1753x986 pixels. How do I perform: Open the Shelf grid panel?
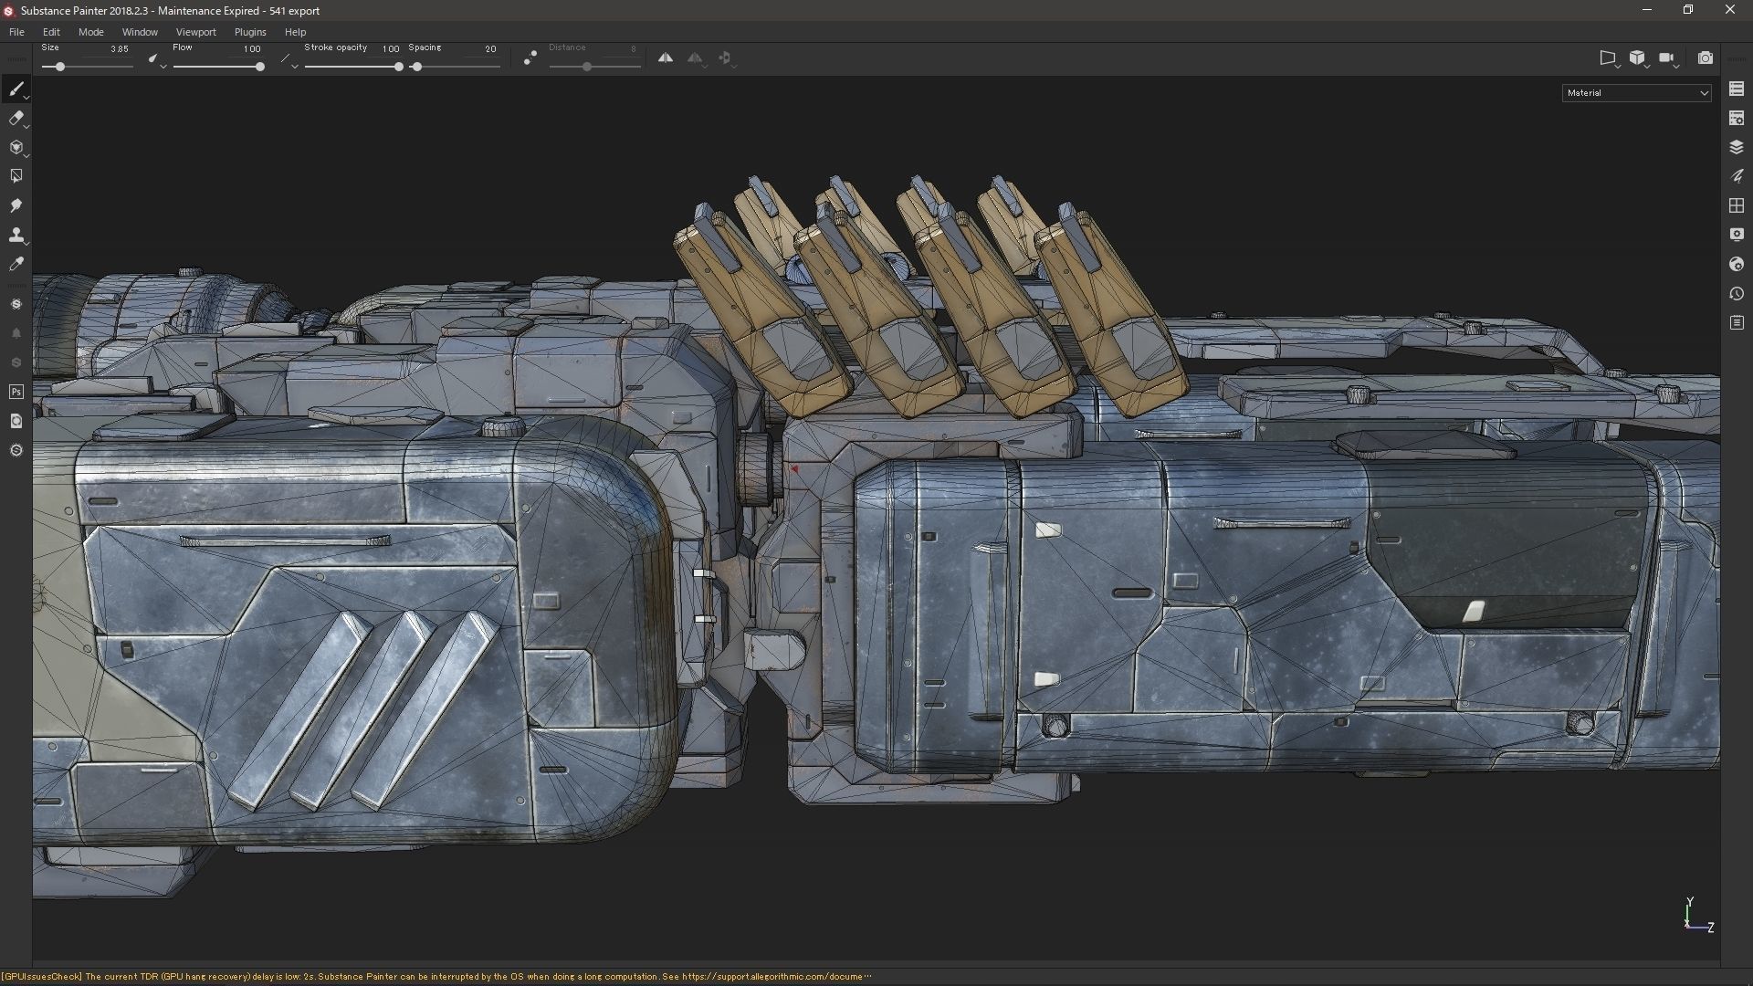pos(1737,205)
